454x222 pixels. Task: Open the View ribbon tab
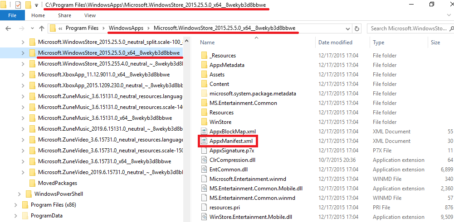pos(90,15)
